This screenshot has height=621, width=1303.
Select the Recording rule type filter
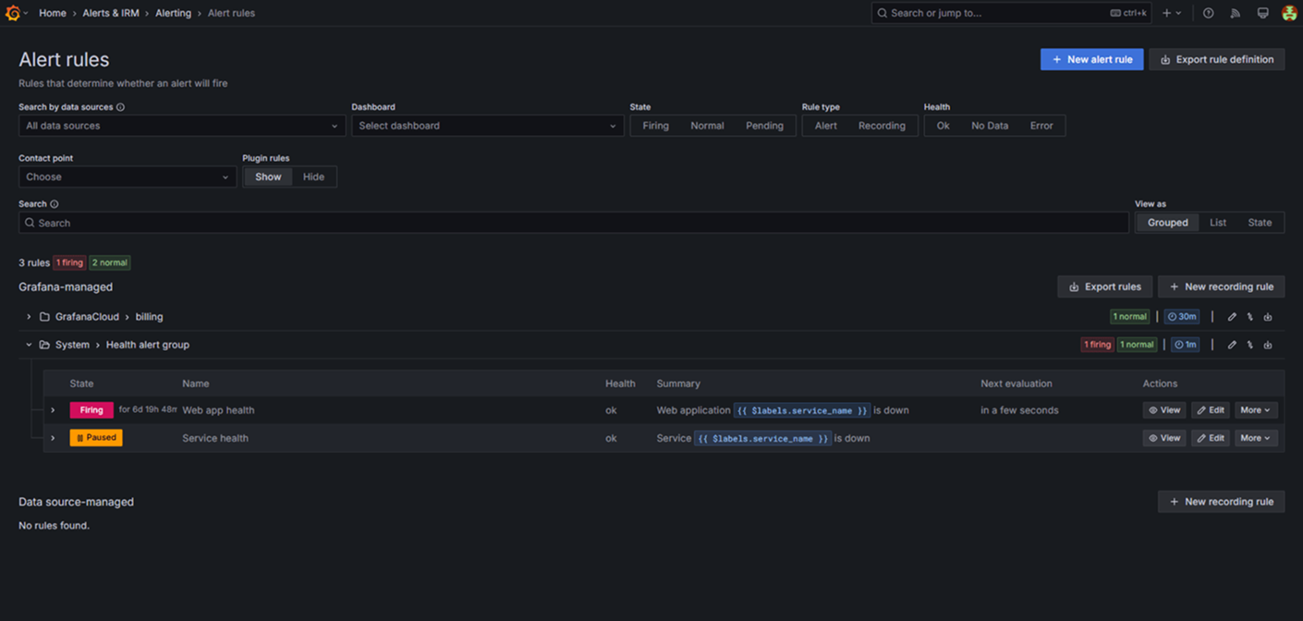pos(882,126)
